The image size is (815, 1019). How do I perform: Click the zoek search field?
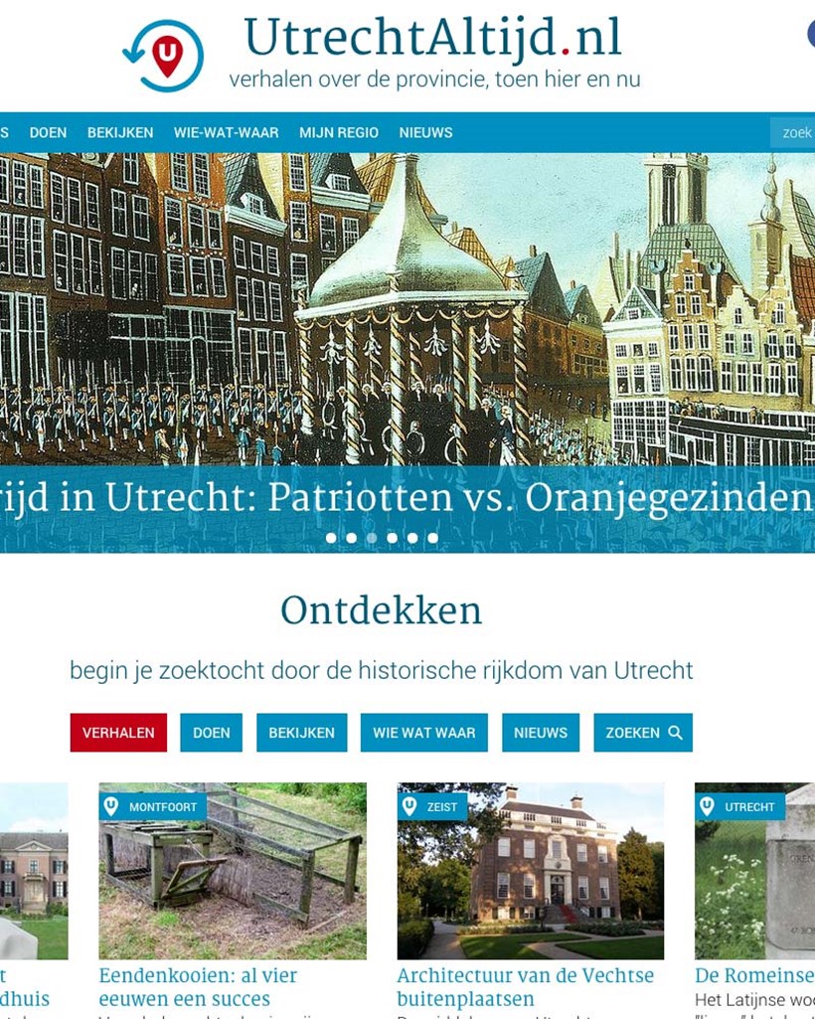(x=792, y=132)
